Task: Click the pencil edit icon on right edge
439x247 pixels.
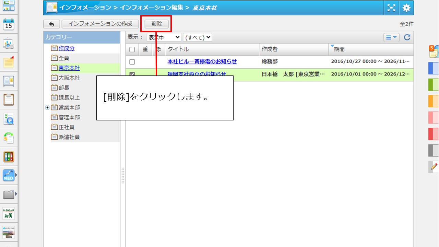Action: tap(434, 167)
